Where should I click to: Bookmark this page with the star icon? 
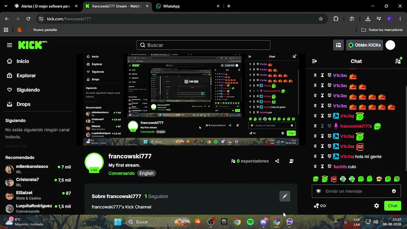coord(321,19)
